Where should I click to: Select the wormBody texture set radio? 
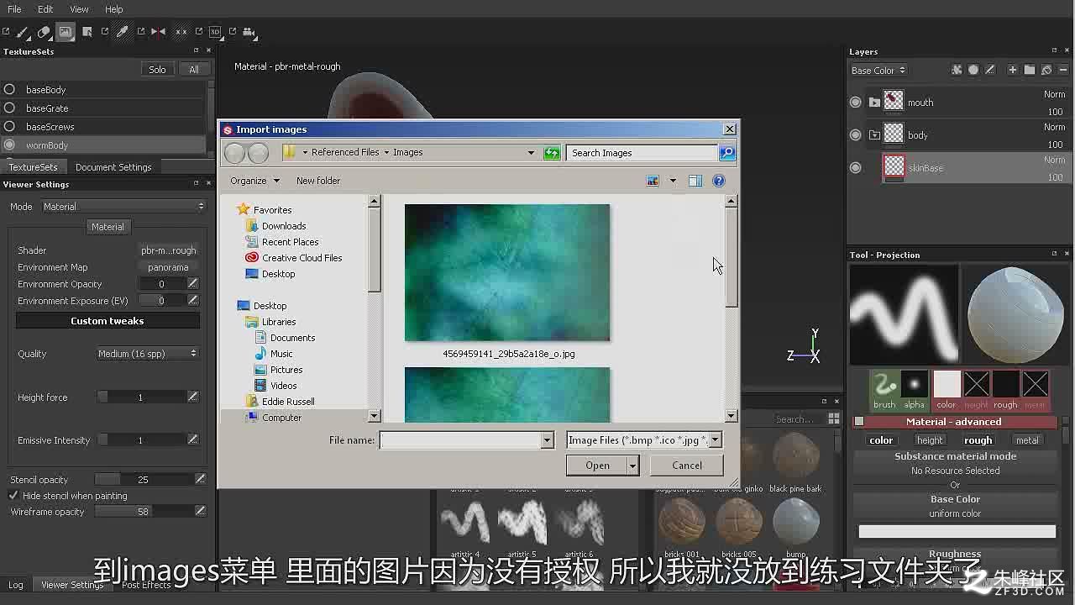click(9, 145)
